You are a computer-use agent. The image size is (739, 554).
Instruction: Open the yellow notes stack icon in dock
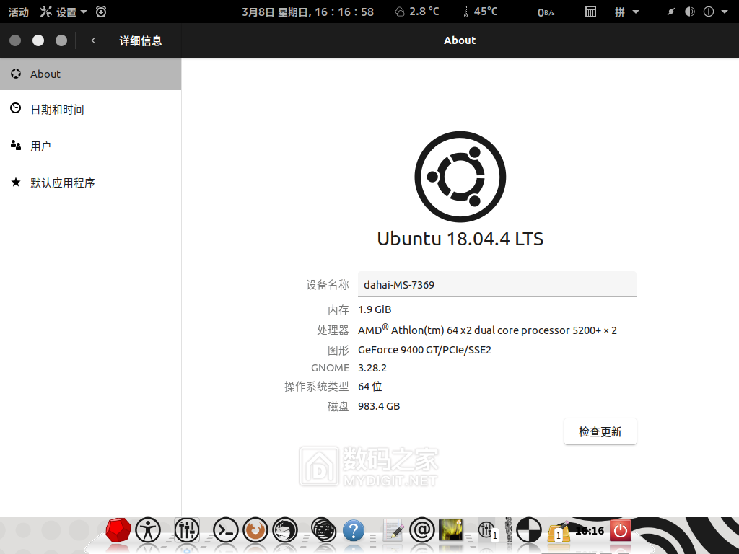(x=559, y=532)
